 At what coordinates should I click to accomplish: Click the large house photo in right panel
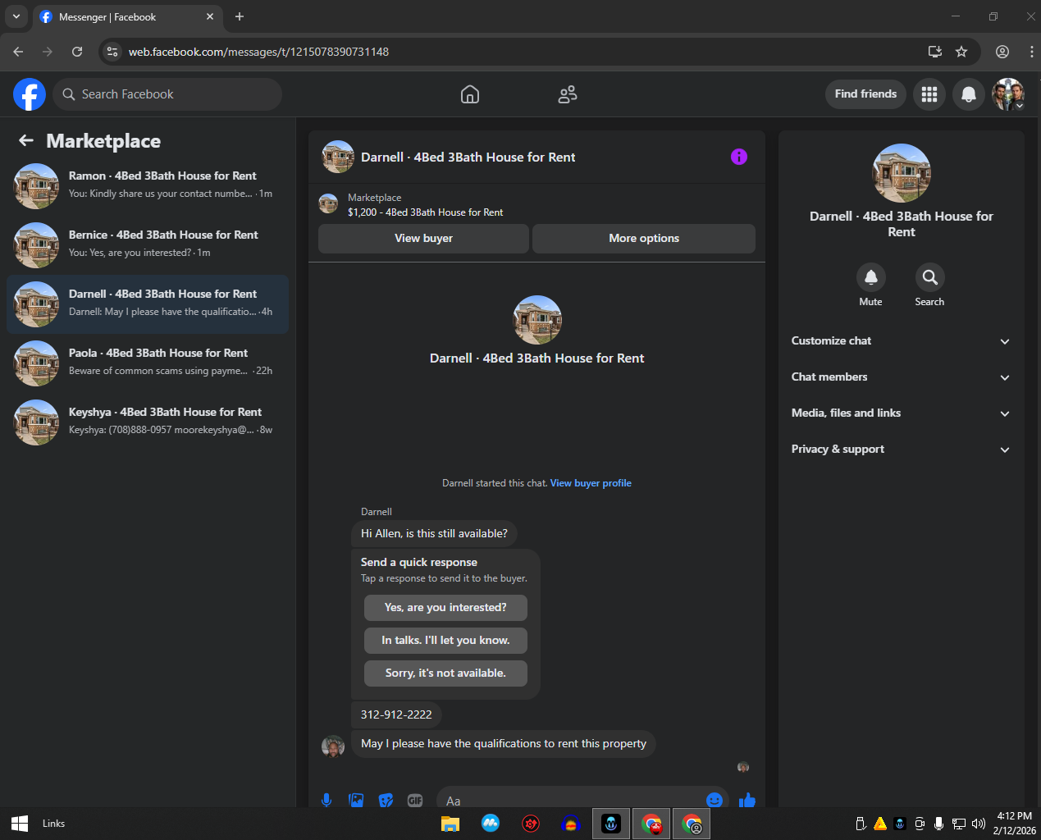pos(902,173)
